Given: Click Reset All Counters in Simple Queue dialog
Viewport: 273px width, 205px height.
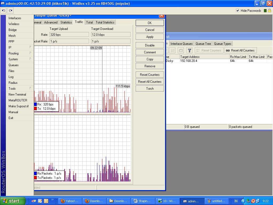Looking at the screenshot, I should pyautogui.click(x=150, y=82).
